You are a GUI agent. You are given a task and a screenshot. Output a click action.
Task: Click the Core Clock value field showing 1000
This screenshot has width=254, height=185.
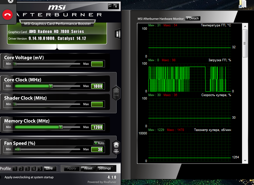coord(97,86)
